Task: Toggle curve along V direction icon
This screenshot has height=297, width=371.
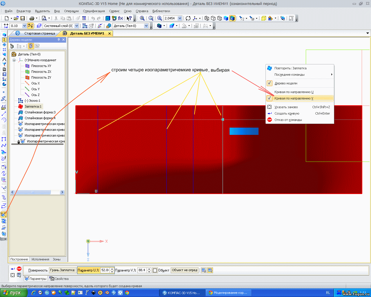Action: pos(210,270)
